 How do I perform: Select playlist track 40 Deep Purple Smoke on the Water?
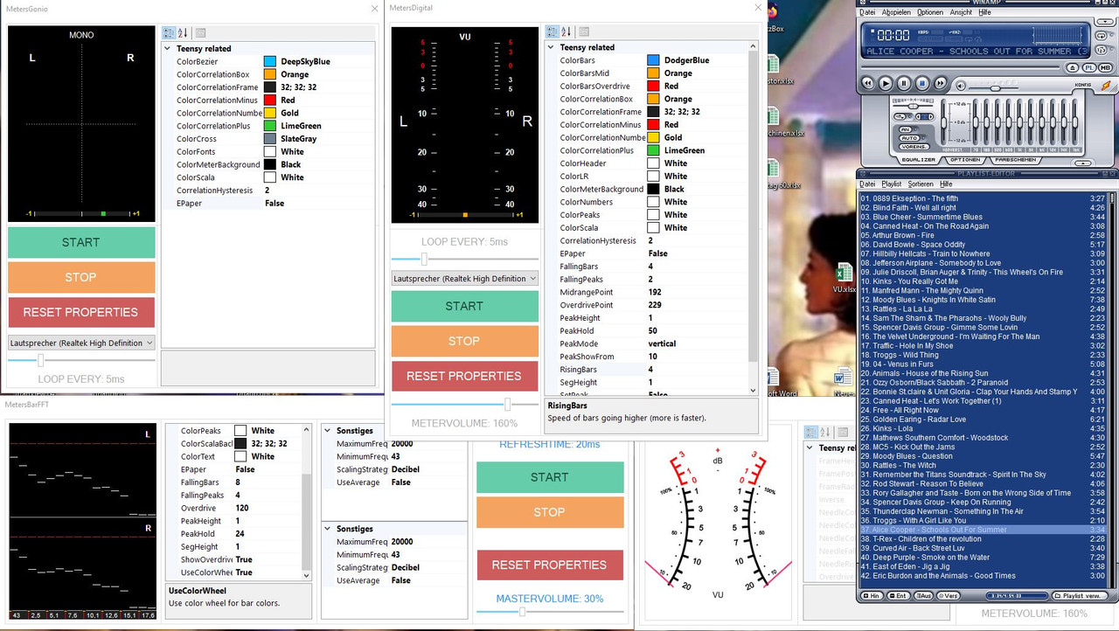(983, 558)
